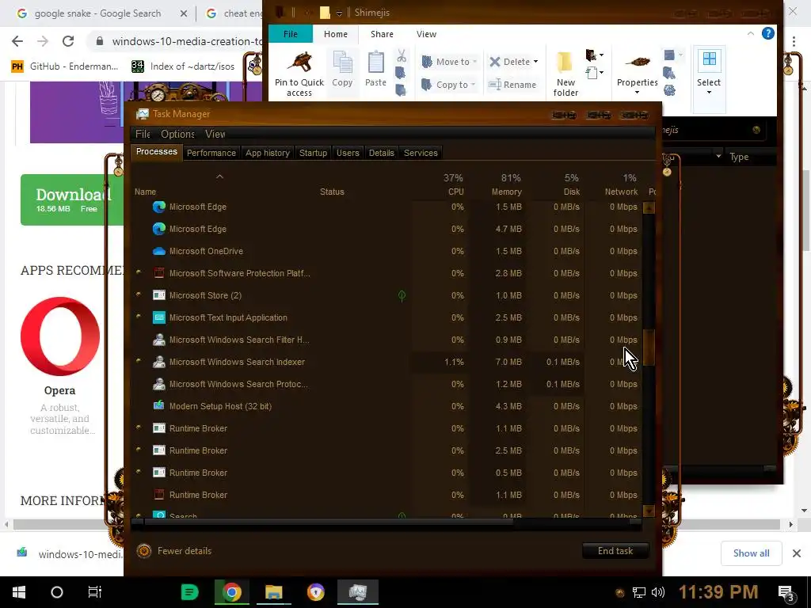Switch to the App history tab
Screen dimensions: 811x608
[268, 153]
